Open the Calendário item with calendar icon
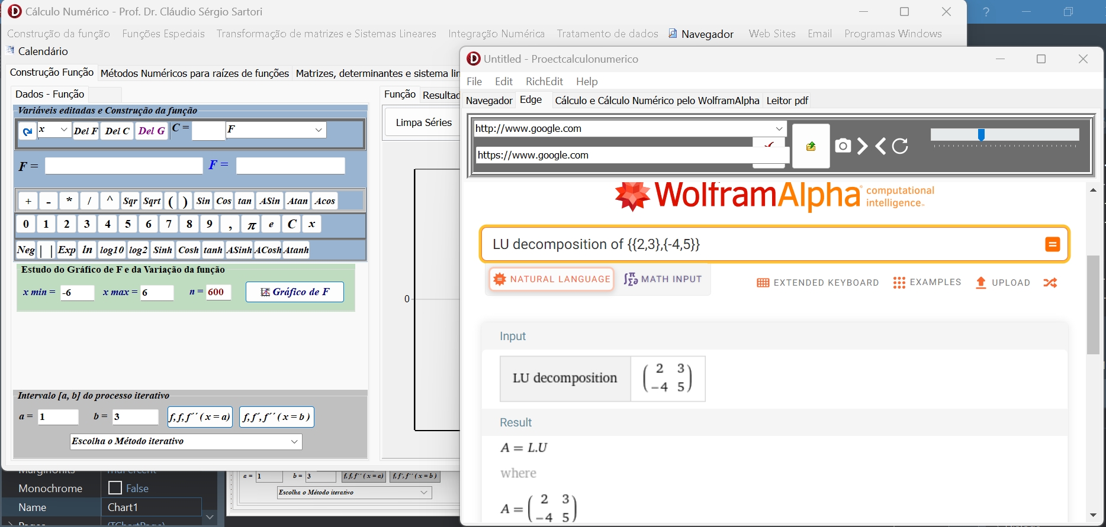The width and height of the screenshot is (1106, 527). coord(38,51)
